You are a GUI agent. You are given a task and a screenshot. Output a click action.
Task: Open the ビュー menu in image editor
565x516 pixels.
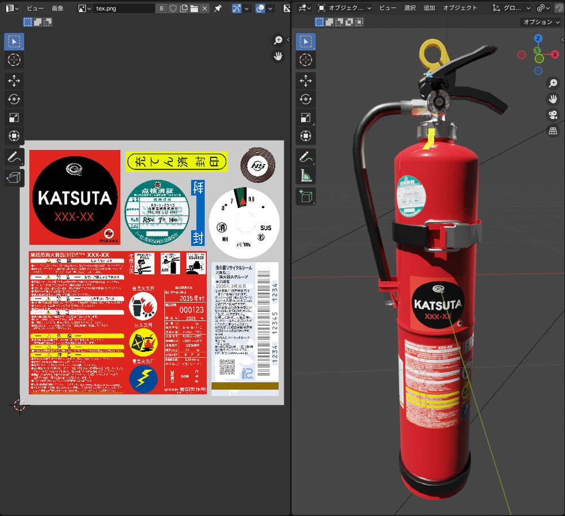coord(35,8)
